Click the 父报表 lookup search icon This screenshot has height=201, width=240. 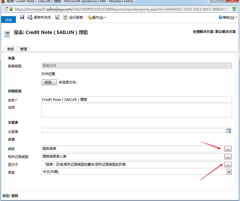pyautogui.click(x=228, y=131)
